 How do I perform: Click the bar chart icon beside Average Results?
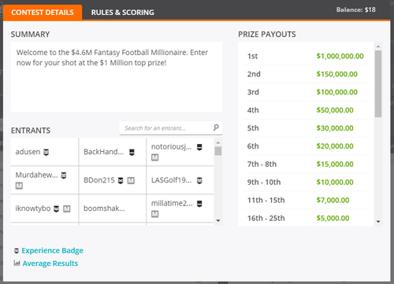(x=17, y=263)
